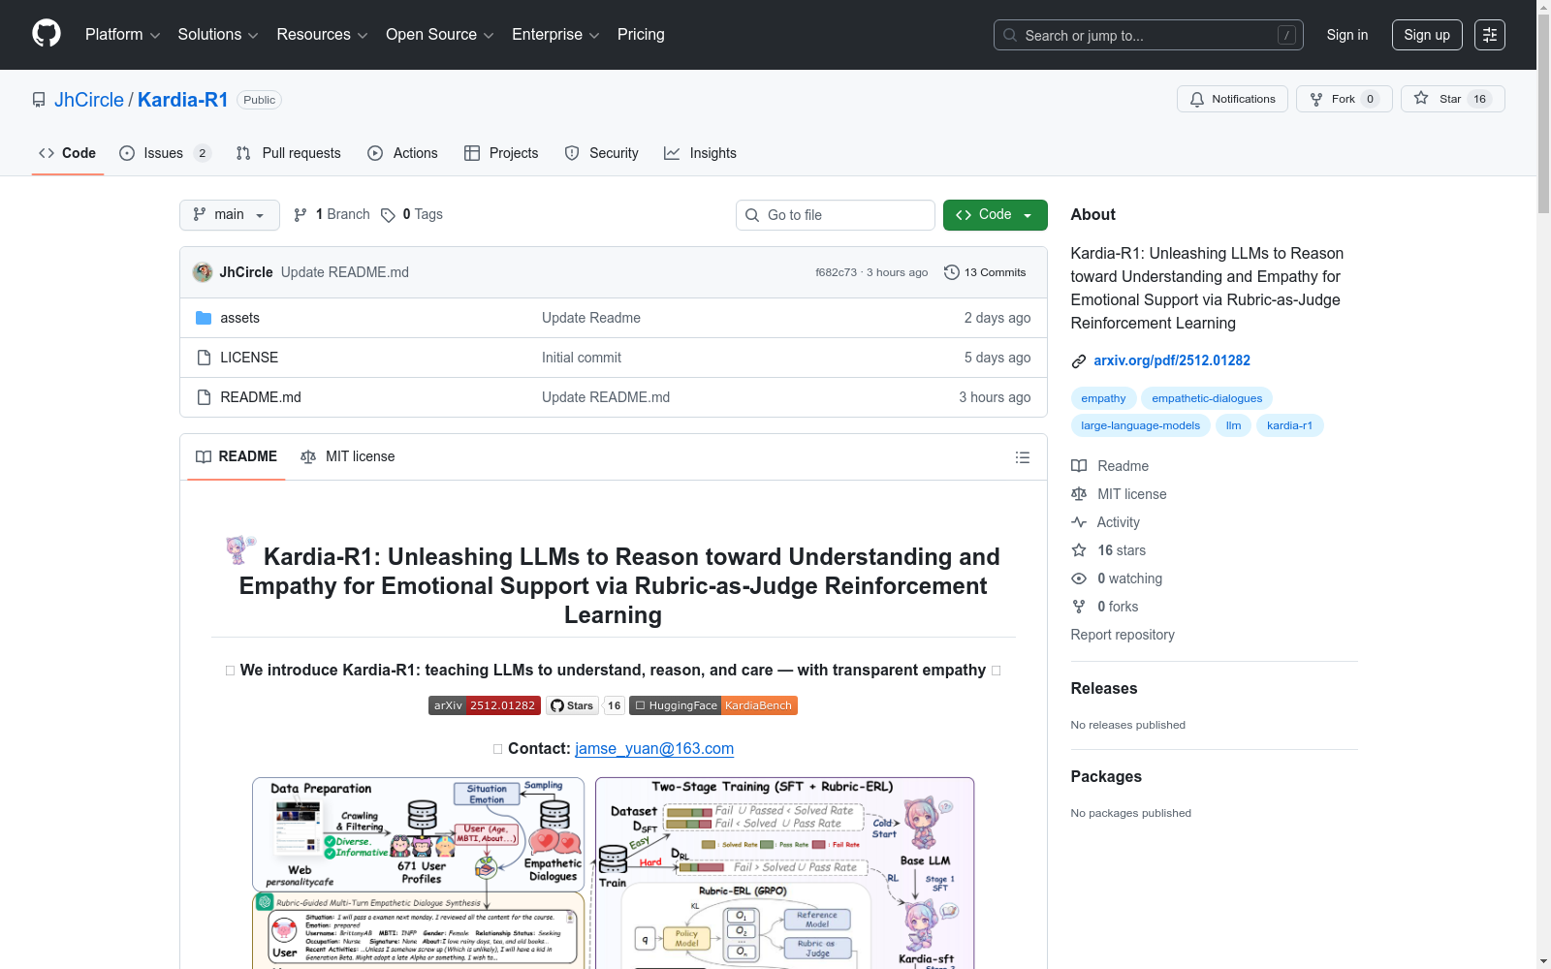Click the search magnifier icon in header
Screen dimensions: 1551x969
(1010, 35)
